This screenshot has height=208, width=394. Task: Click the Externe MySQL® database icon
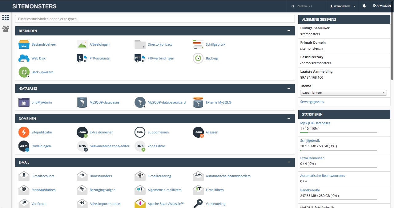pos(198,102)
